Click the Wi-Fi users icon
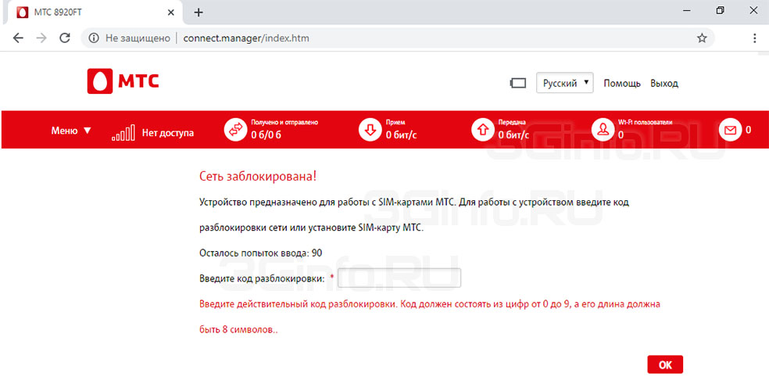The width and height of the screenshot is (769, 391). 602,130
